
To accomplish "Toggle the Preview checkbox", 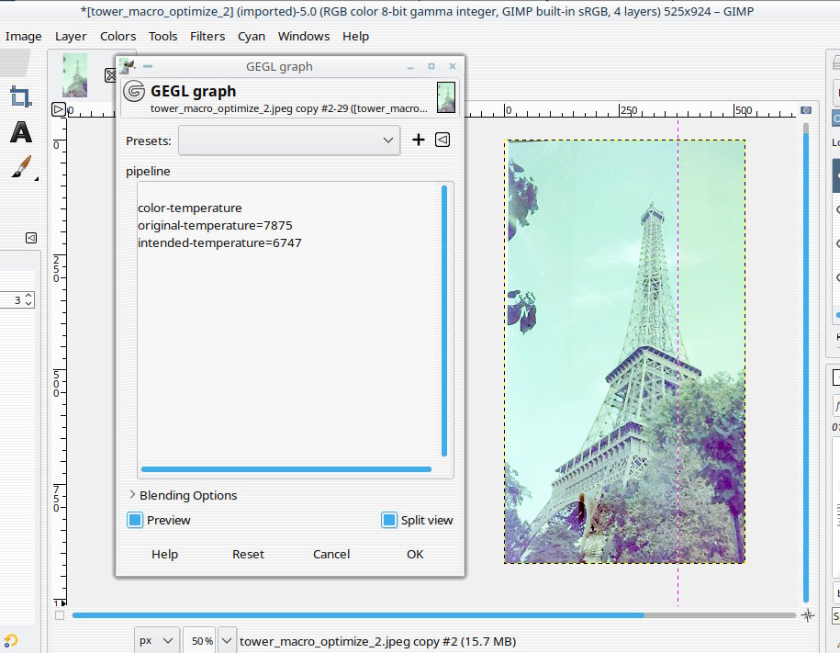I will (135, 520).
